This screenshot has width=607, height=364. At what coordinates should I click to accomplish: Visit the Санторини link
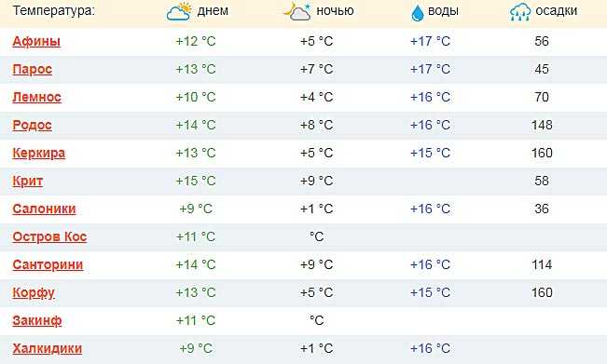[48, 264]
